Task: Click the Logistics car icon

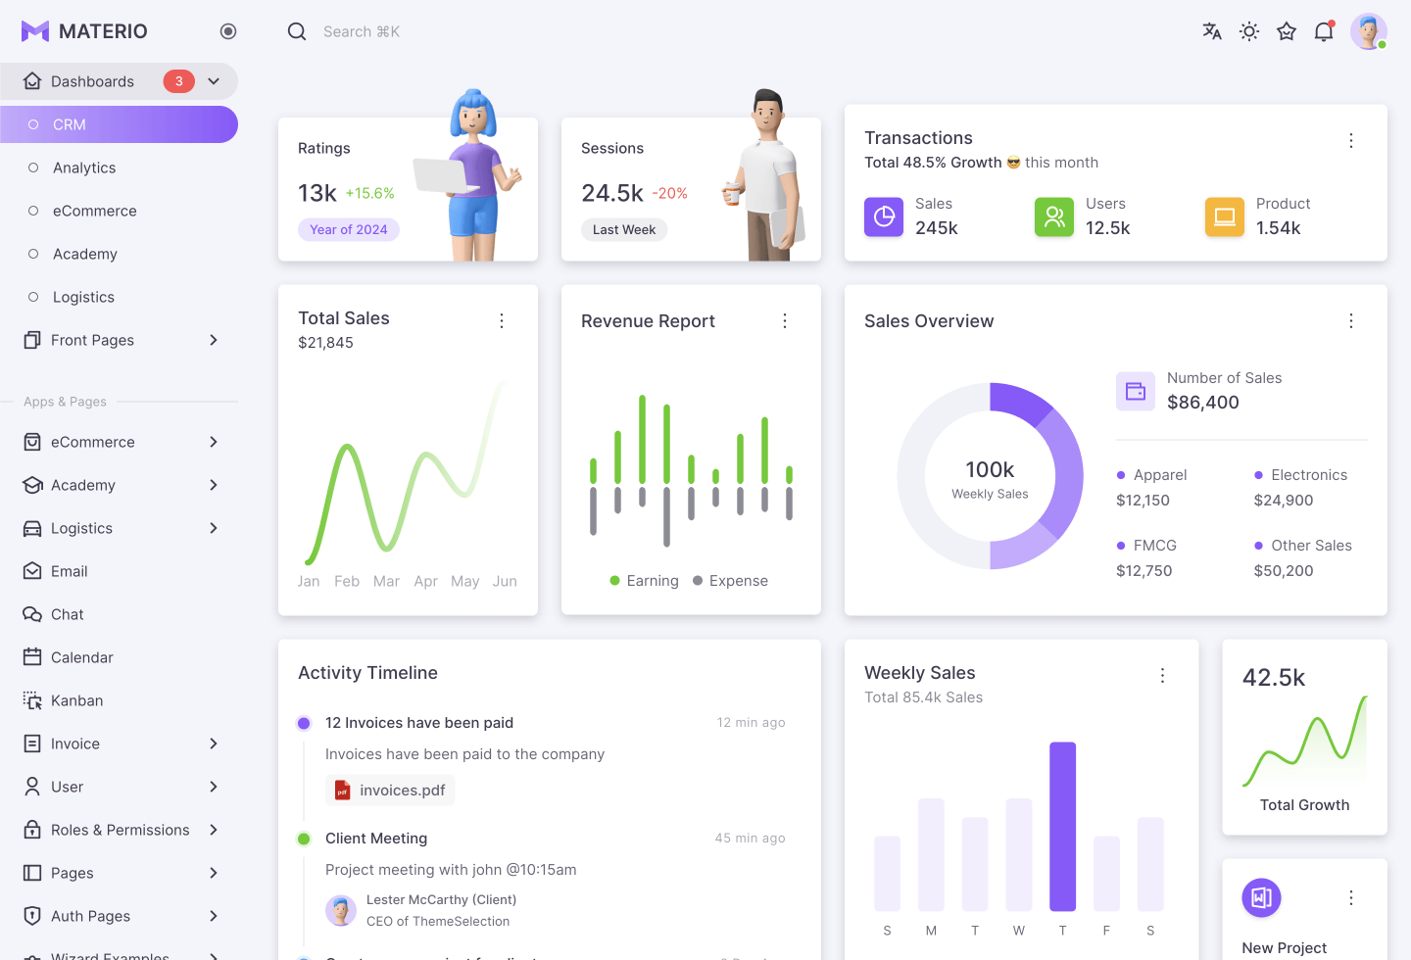Action: point(32,528)
